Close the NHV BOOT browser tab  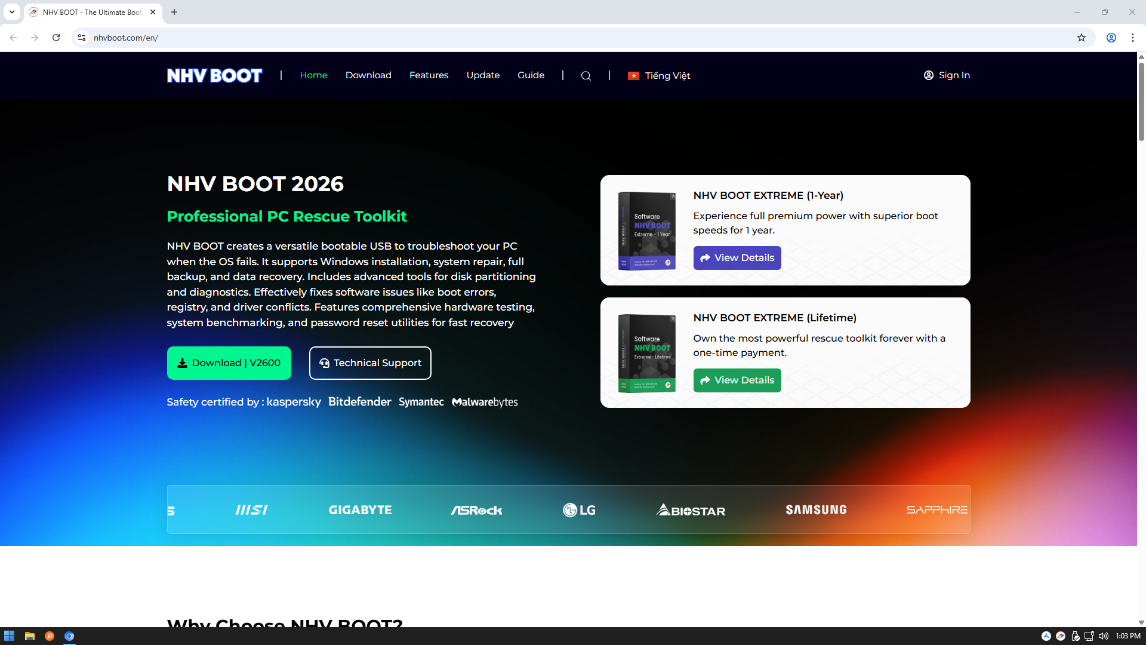(153, 12)
